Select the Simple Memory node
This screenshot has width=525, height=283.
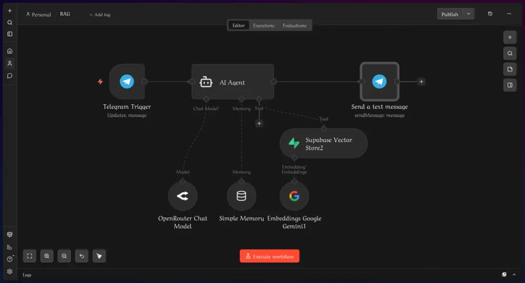coord(241,196)
